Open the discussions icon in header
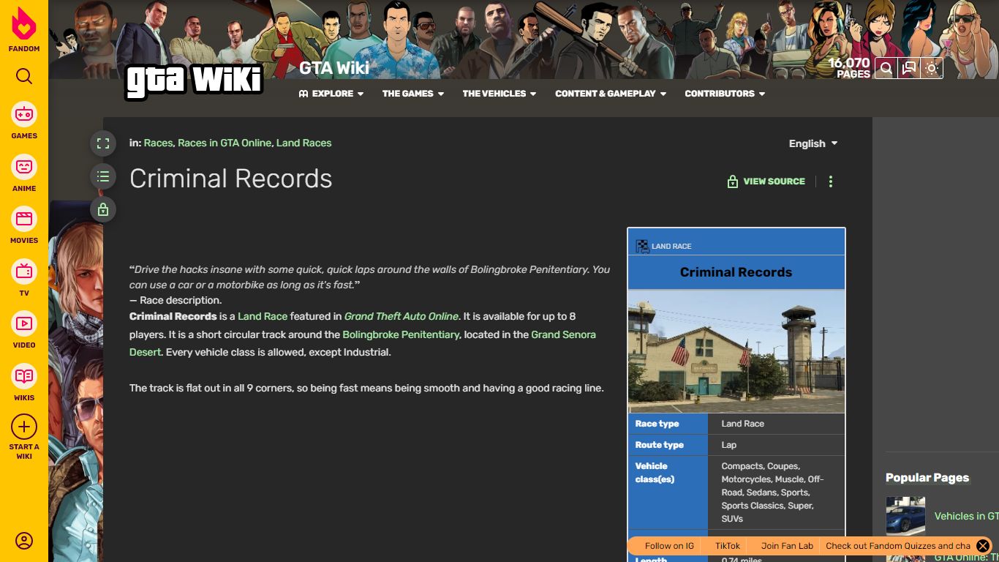This screenshot has height=562, width=999. click(x=909, y=68)
